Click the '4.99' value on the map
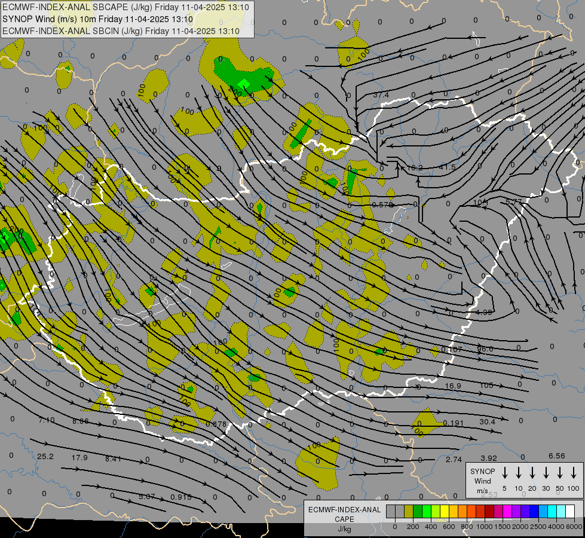585x538 pixels. [x=484, y=312]
